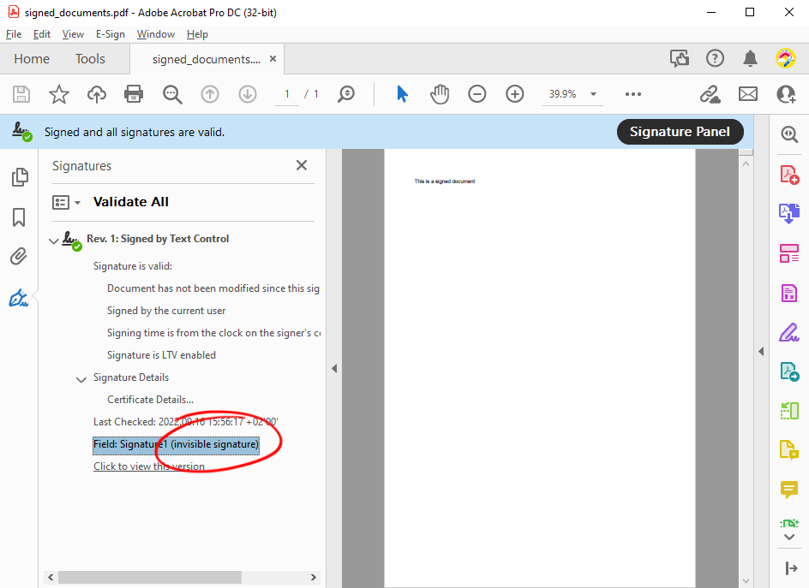Open more tools ellipsis menu
Screen dimensions: 809x588
click(633, 94)
